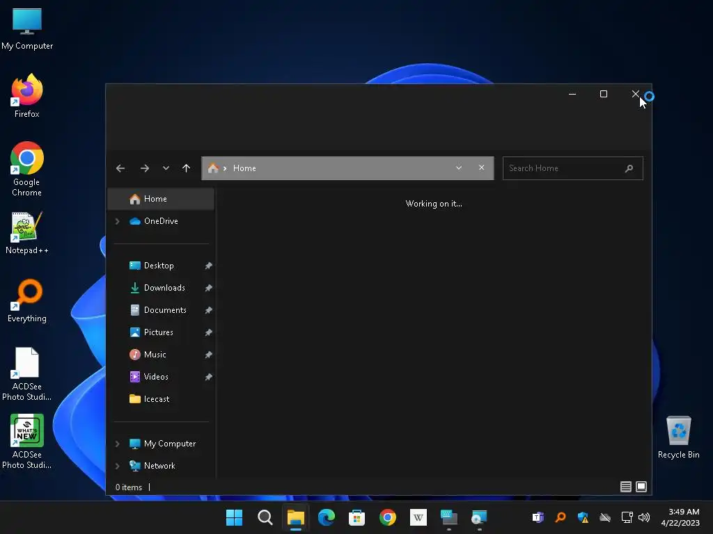
Task: Expand the Network tree node
Action: pos(117,466)
